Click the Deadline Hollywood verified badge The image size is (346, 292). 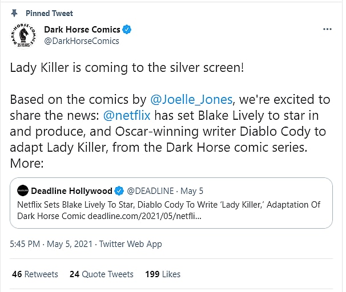point(119,190)
